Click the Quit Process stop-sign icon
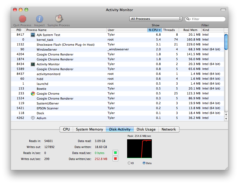239x185 pixels. coord(22,19)
